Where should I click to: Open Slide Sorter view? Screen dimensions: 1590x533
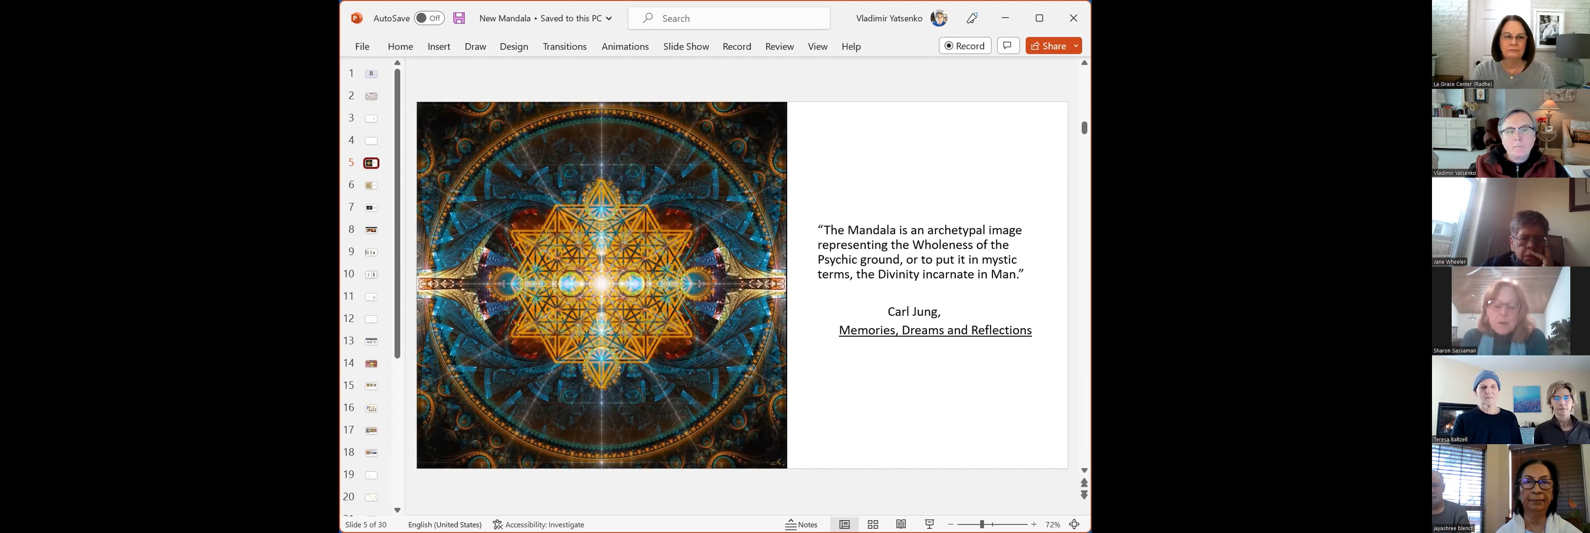pyautogui.click(x=872, y=524)
